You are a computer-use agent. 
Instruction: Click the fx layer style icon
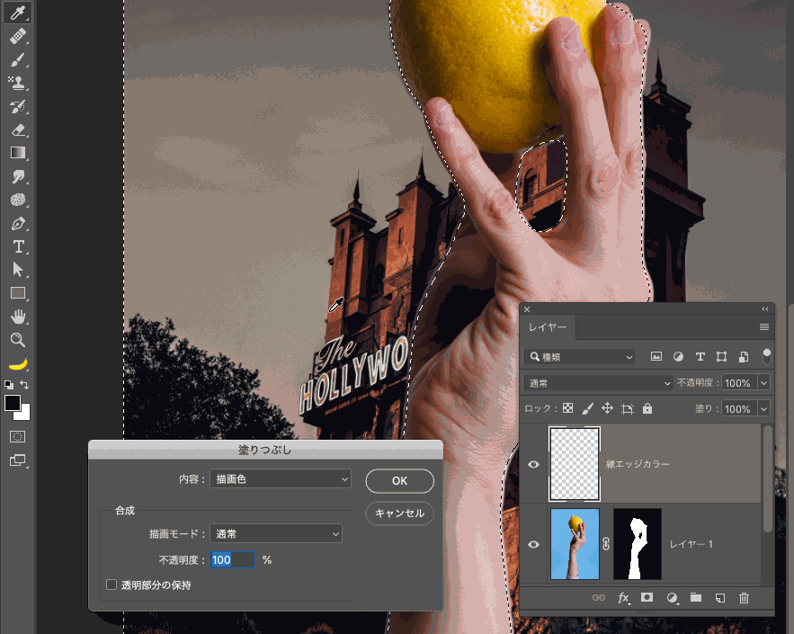[623, 598]
